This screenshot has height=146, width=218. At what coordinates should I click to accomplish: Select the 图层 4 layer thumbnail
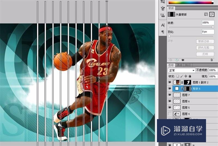point(177,114)
